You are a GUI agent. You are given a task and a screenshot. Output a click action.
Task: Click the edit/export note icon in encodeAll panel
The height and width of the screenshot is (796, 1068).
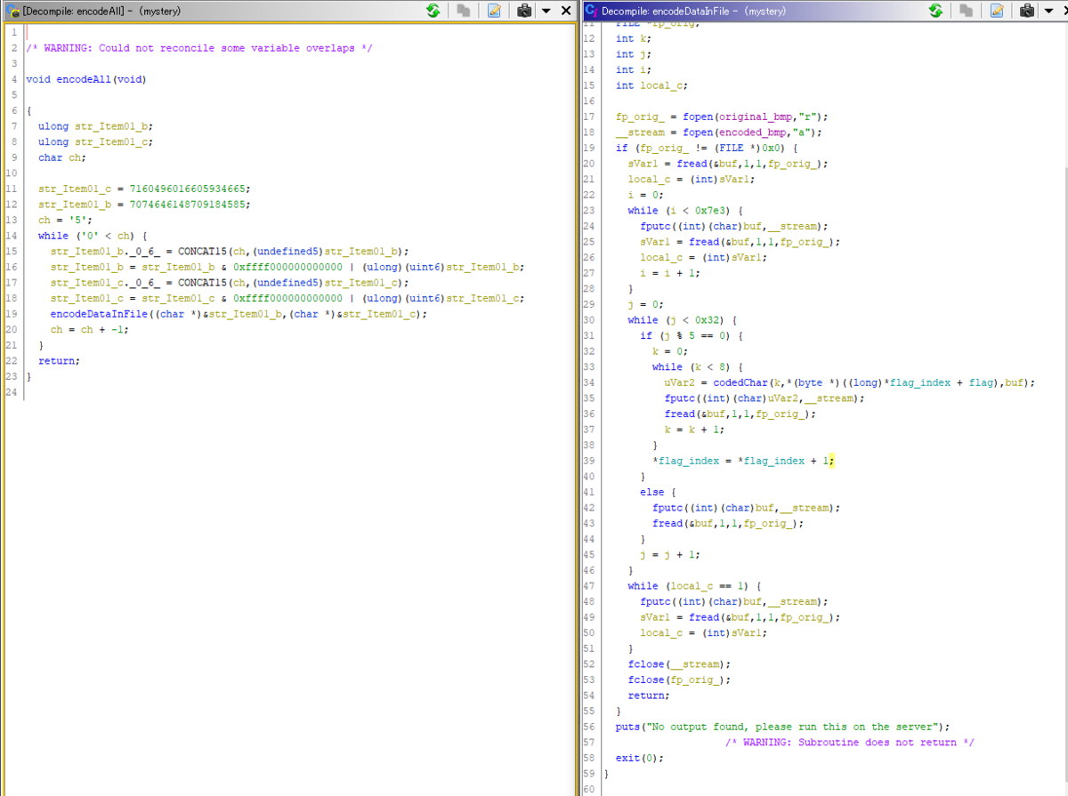click(494, 11)
